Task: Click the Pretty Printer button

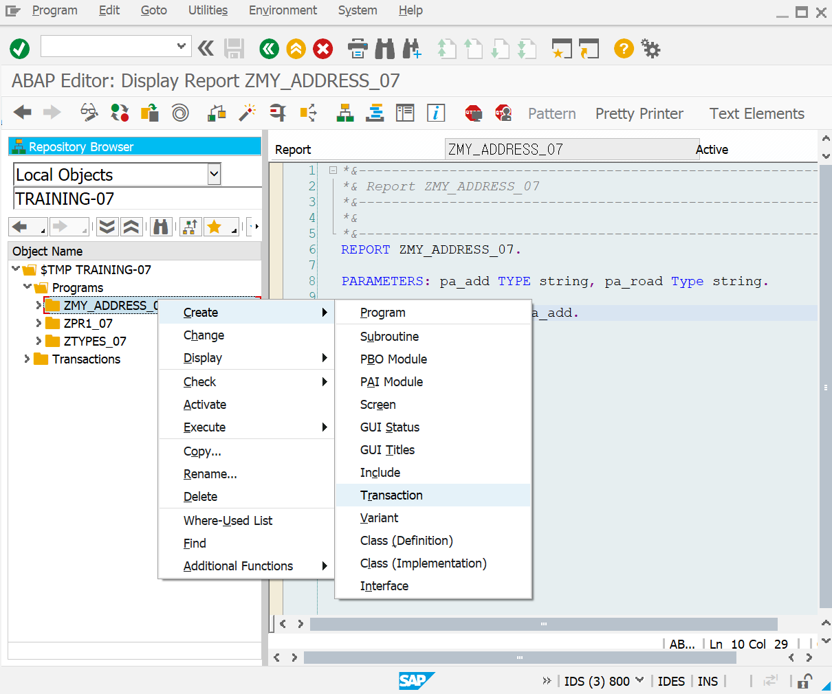Action: (639, 113)
